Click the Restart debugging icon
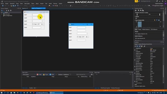Screen dimensions: 167x94 (x=57, y=6)
